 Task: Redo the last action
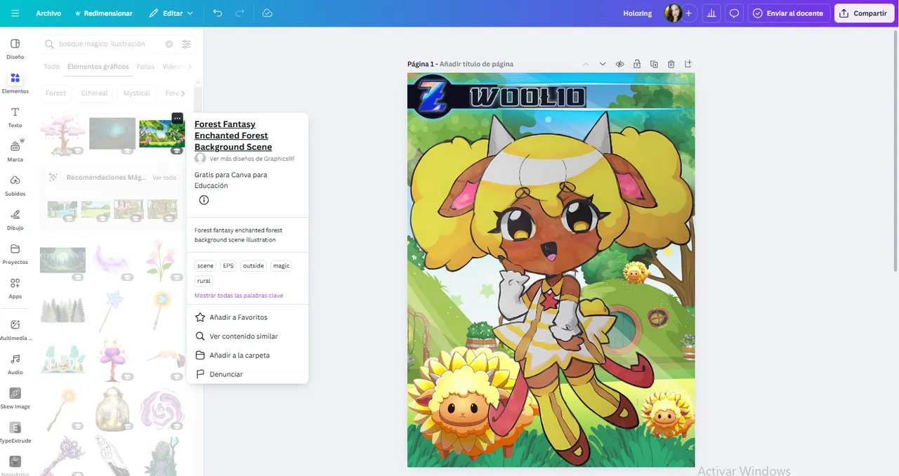pyautogui.click(x=240, y=13)
